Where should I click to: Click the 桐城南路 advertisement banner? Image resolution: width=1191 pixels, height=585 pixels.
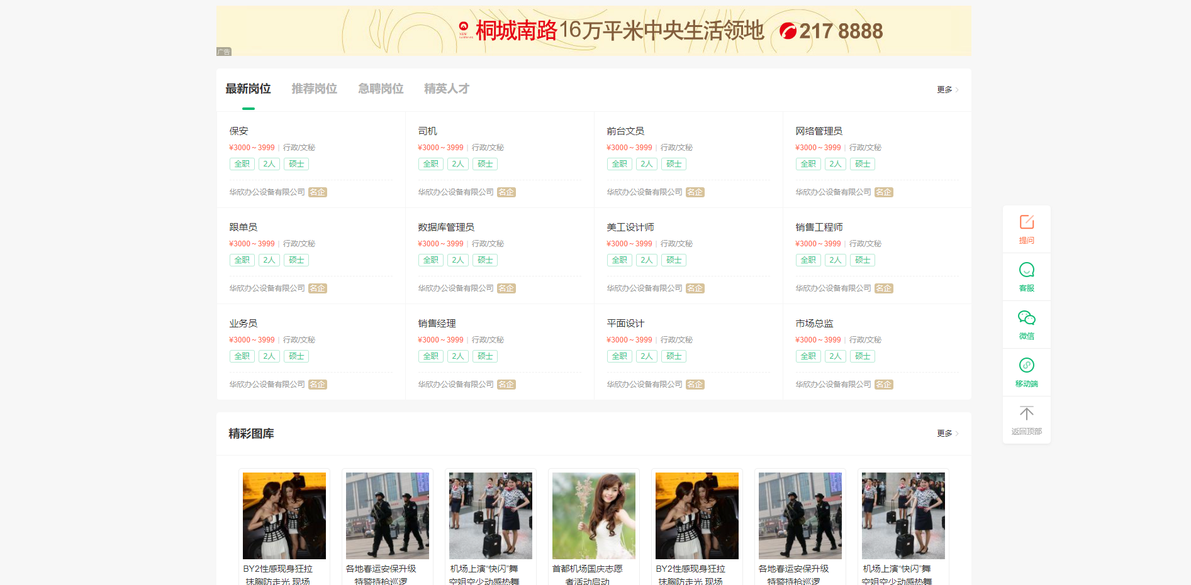pos(593,31)
